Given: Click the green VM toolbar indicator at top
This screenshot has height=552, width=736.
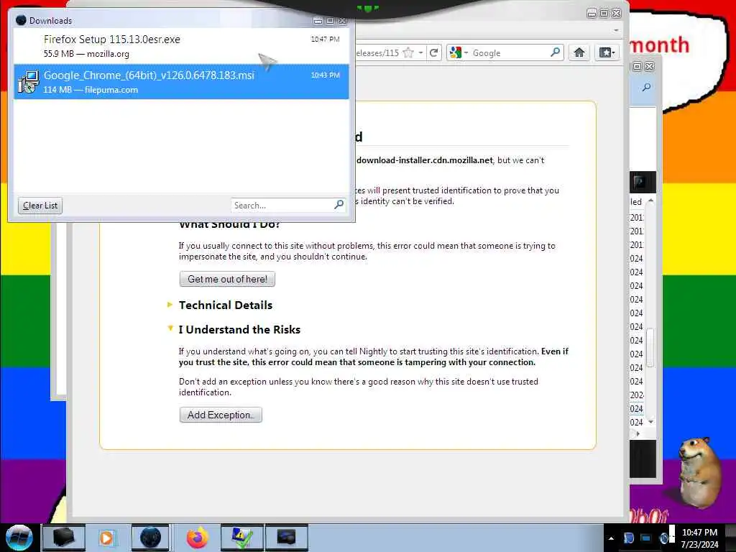Looking at the screenshot, I should point(367,7).
